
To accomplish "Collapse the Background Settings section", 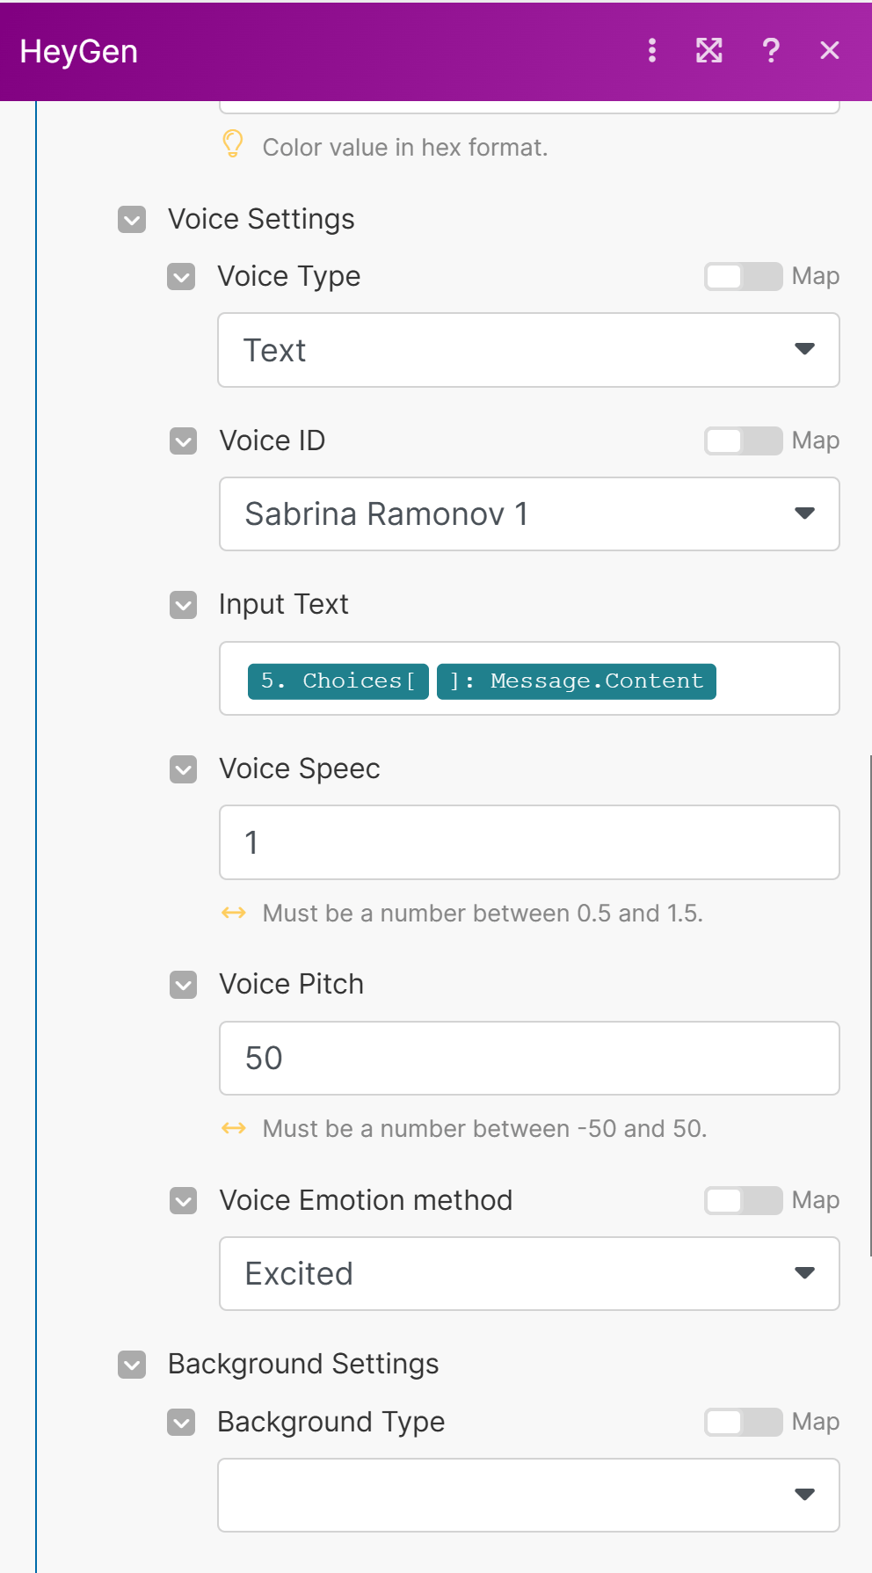I will (132, 1365).
